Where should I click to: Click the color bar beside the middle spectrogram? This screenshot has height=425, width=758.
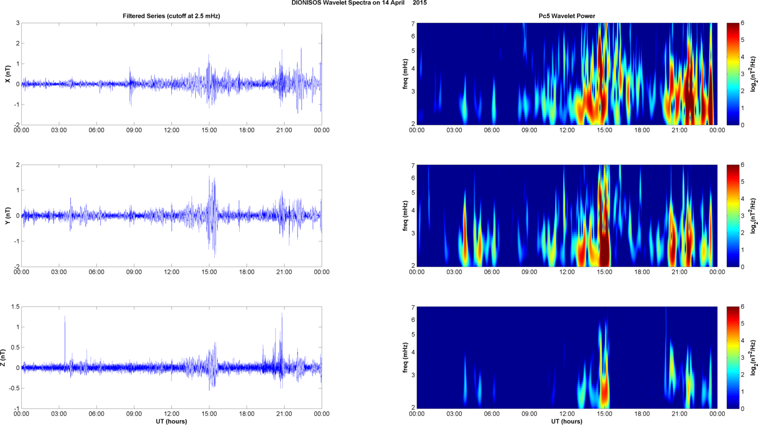pyautogui.click(x=733, y=215)
